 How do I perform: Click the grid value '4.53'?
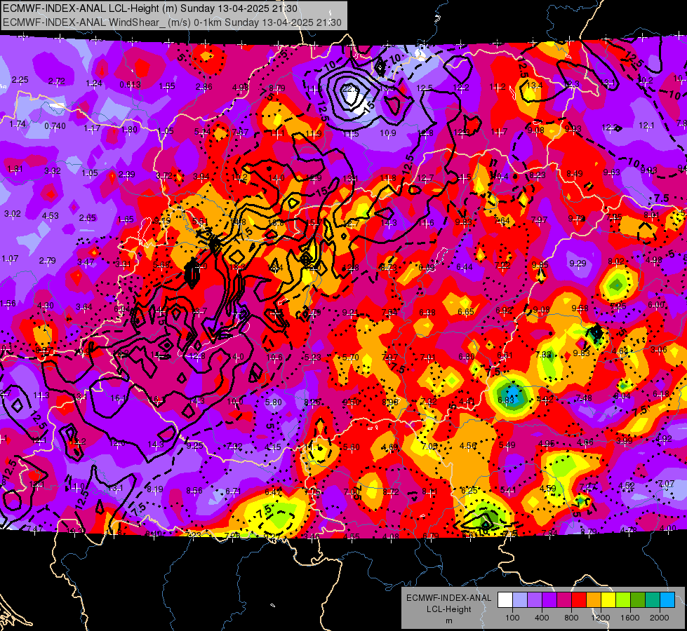click(x=51, y=215)
